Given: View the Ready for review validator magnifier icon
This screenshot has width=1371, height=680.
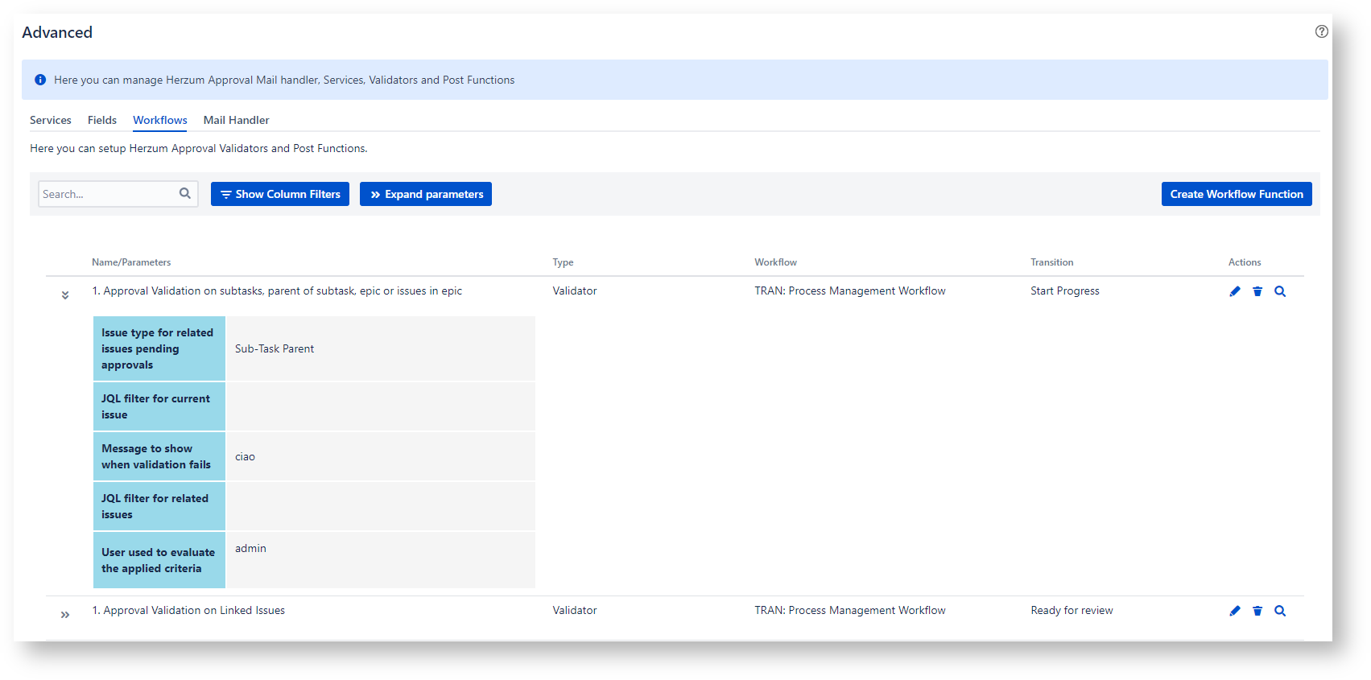Looking at the screenshot, I should (x=1279, y=611).
